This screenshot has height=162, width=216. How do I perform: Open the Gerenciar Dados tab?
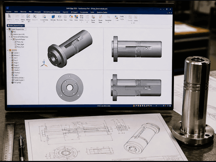coord(102,12)
